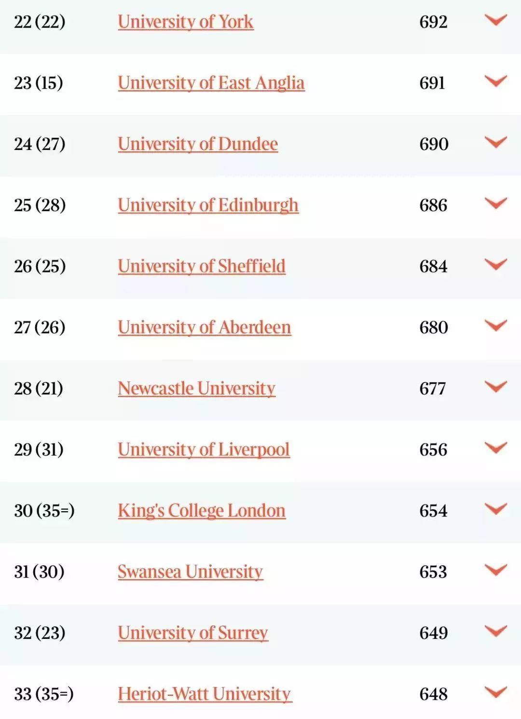The height and width of the screenshot is (719, 521).
Task: Open the Newcastle University link
Action: [x=196, y=389]
